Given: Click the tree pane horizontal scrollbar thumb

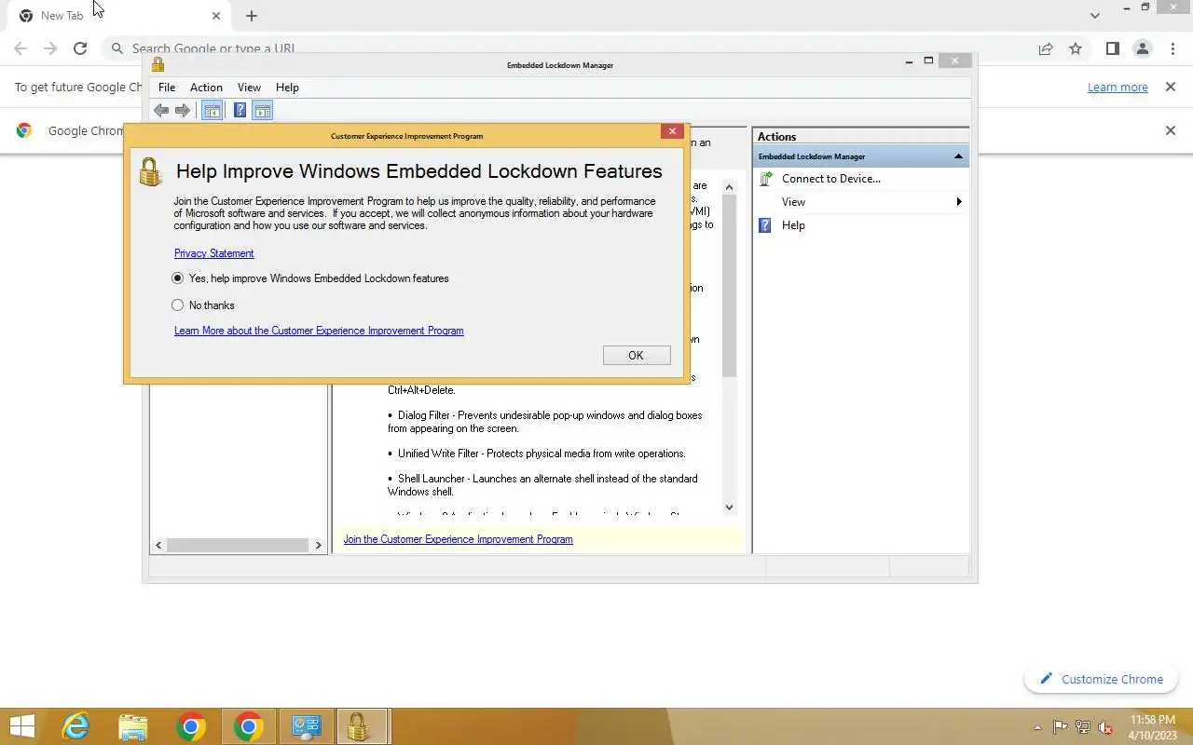Looking at the screenshot, I should click(x=238, y=545).
